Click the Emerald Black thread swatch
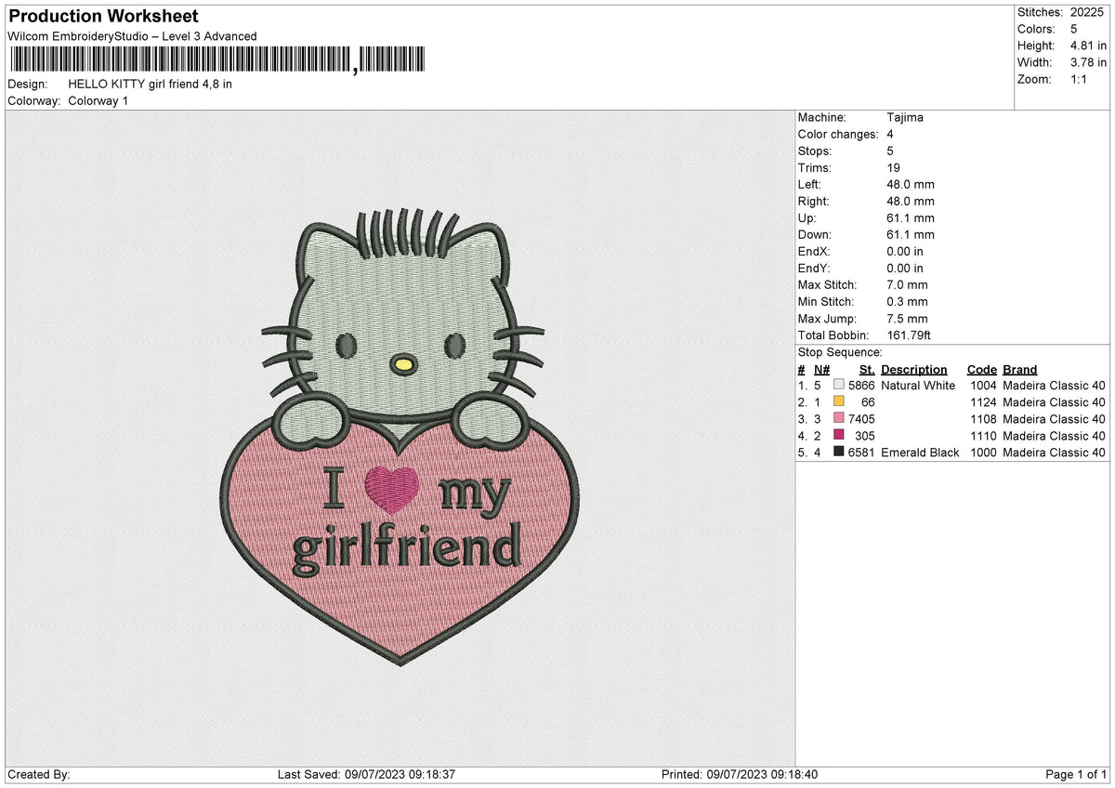This screenshot has width=1115, height=788. [x=839, y=452]
